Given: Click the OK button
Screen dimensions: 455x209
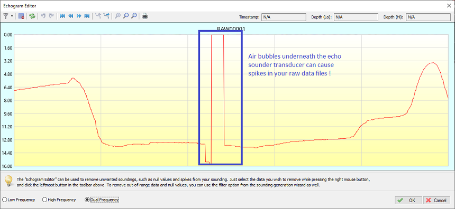Looking at the screenshot, I should [408, 201].
